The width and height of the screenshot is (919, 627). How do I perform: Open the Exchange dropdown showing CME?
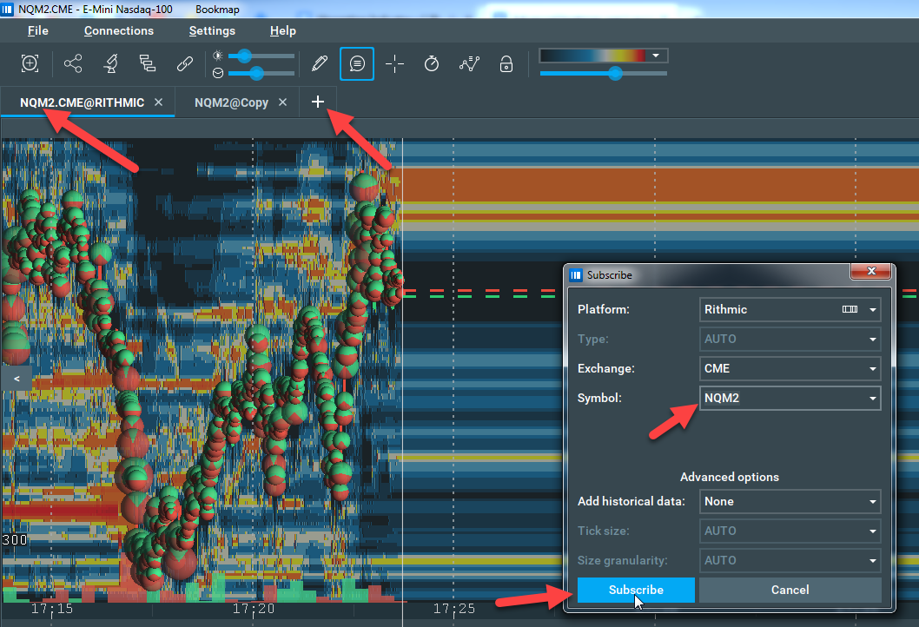click(x=790, y=368)
